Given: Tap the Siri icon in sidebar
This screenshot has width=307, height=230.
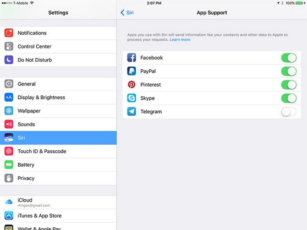Looking at the screenshot, I should pos(9,138).
